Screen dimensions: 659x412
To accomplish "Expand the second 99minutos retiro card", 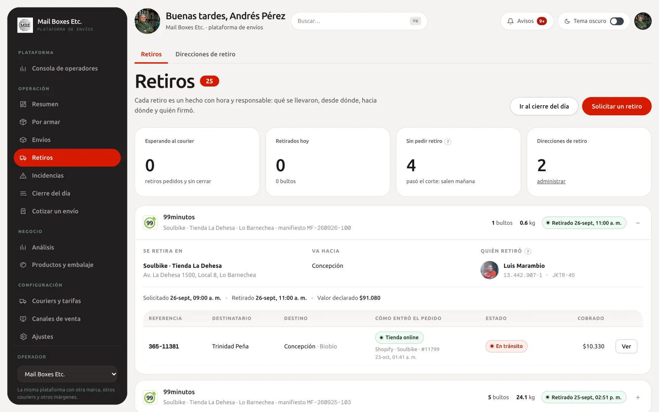I will 638,398.
